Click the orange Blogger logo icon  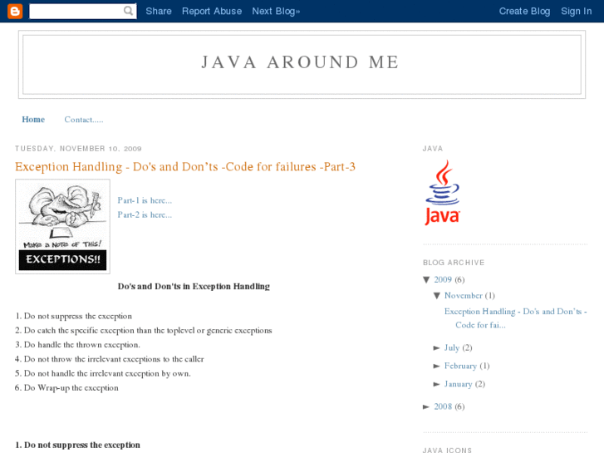(15, 11)
